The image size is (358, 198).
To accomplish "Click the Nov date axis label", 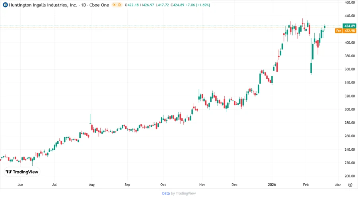I will (202, 184).
